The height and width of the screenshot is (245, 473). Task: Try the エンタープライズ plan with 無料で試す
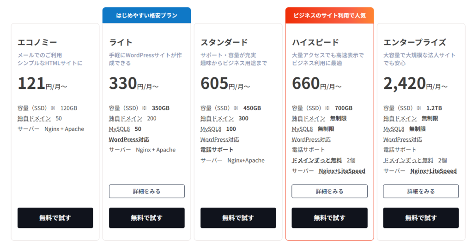pyautogui.click(x=421, y=218)
